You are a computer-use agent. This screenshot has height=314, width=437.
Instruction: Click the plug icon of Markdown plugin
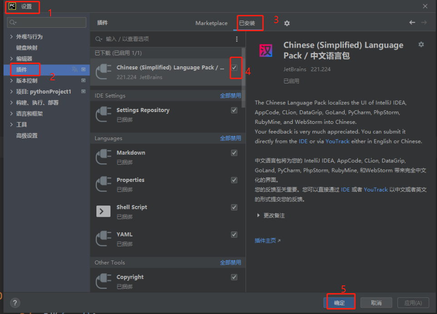(103, 157)
